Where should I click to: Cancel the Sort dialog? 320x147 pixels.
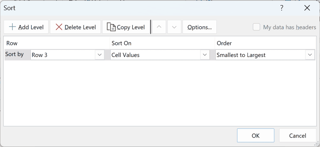pyautogui.click(x=298, y=135)
